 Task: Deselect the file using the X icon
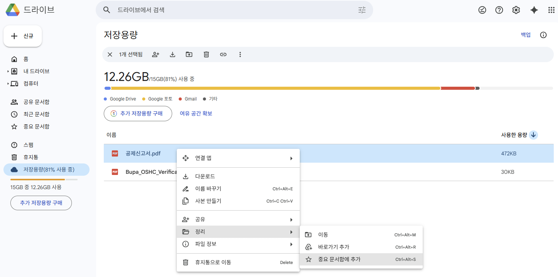(x=110, y=54)
